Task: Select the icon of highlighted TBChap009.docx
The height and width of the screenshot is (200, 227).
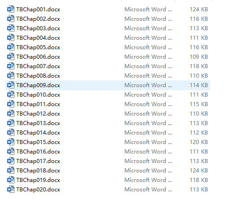Action: 11,85
